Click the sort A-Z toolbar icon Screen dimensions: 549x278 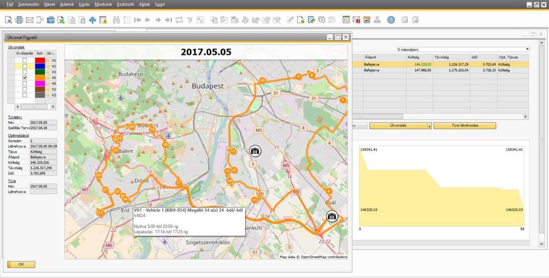[200, 20]
